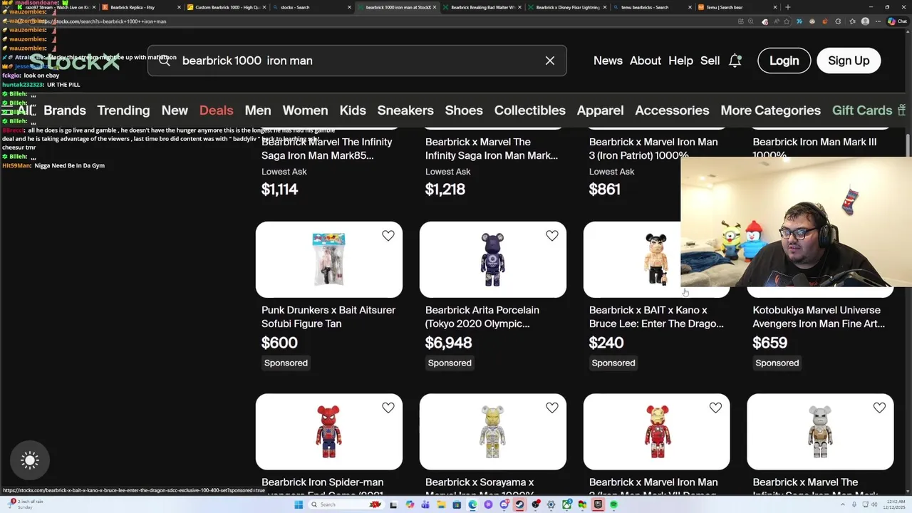The height and width of the screenshot is (513, 912).
Task: Open Epic Games Launcher from the taskbar
Action: [598, 504]
